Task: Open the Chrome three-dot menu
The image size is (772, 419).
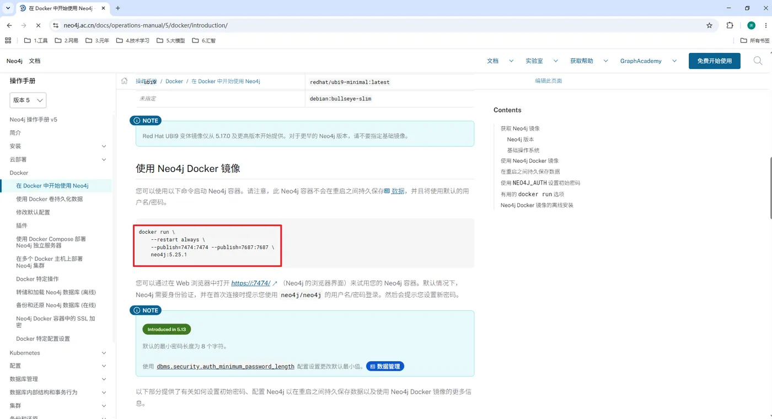Action: click(765, 25)
